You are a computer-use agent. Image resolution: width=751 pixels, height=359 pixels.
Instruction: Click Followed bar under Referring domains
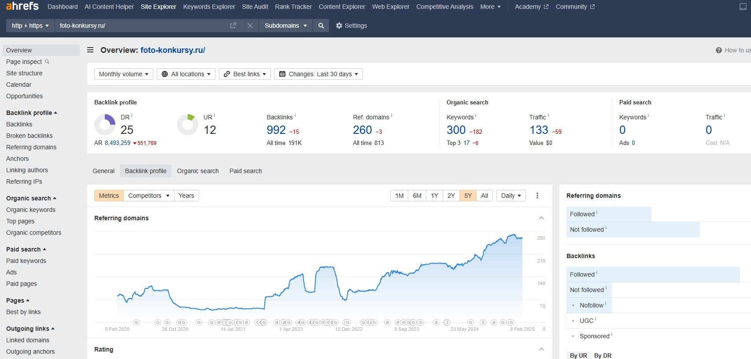tap(609, 214)
